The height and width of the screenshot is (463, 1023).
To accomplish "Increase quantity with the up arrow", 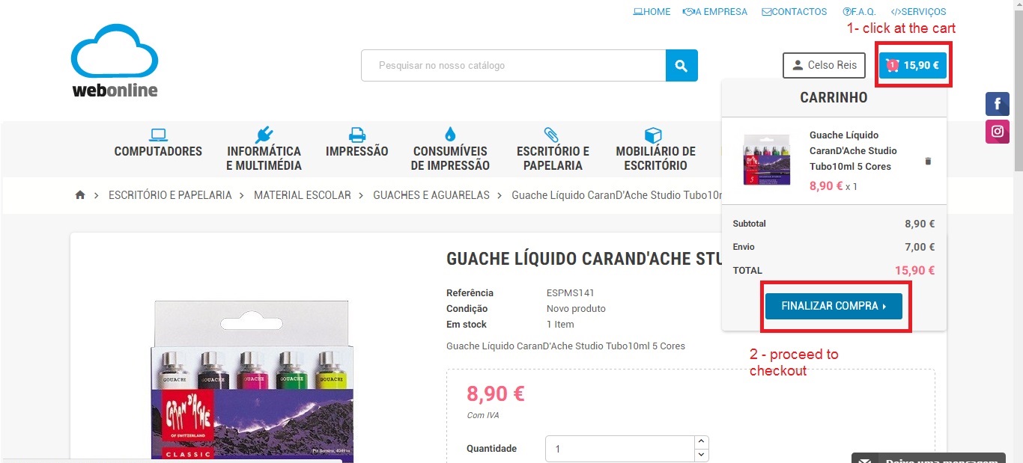I will click(702, 442).
